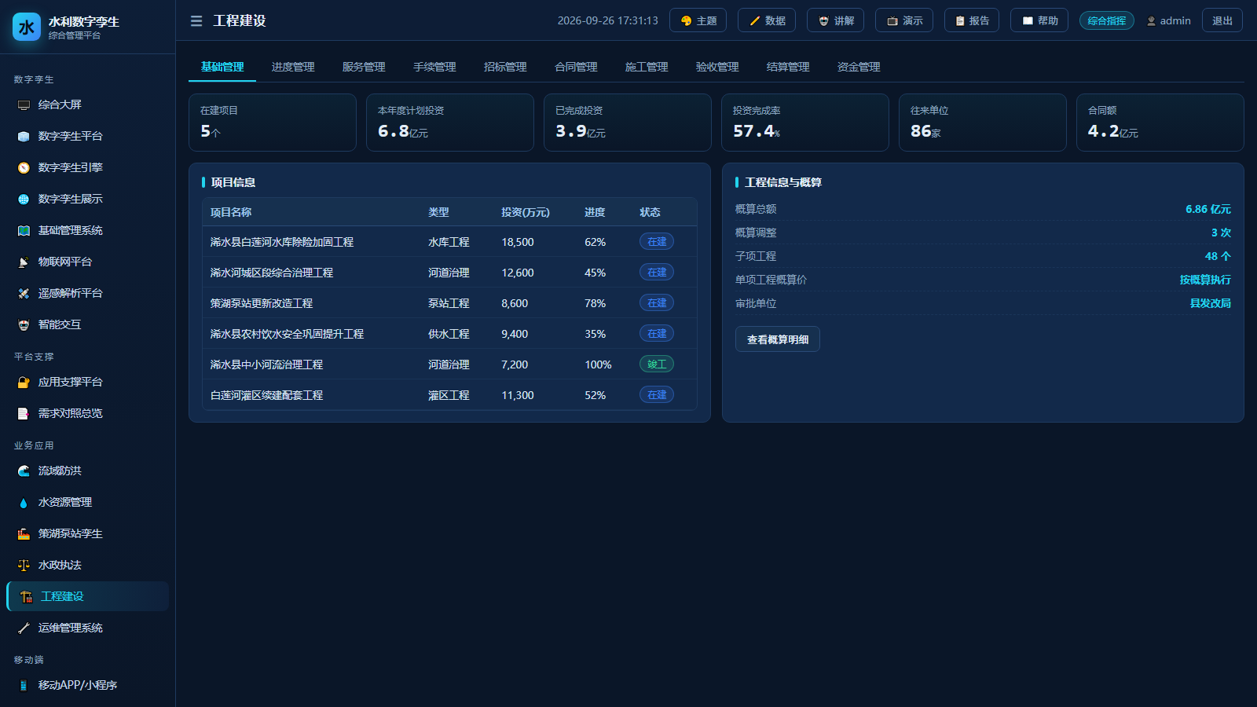The height and width of the screenshot is (707, 1257).
Task: Switch to the 资金管理 tab
Action: (x=859, y=67)
